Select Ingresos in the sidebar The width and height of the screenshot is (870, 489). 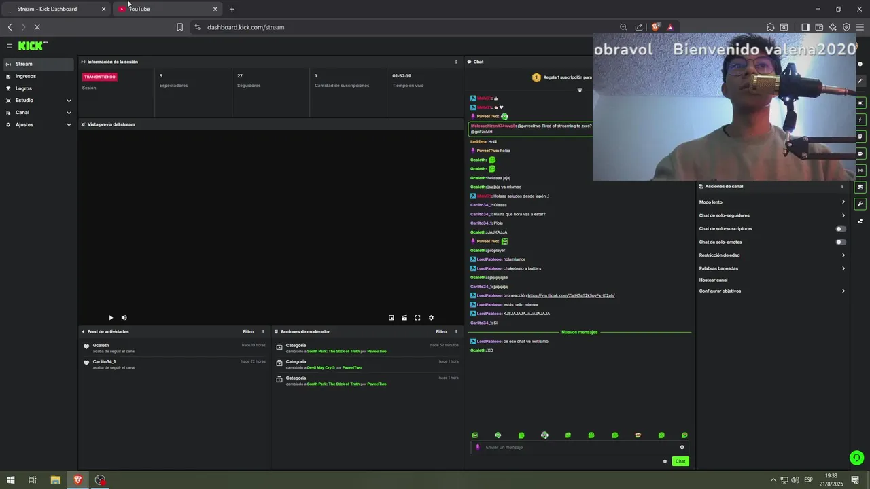click(39, 76)
